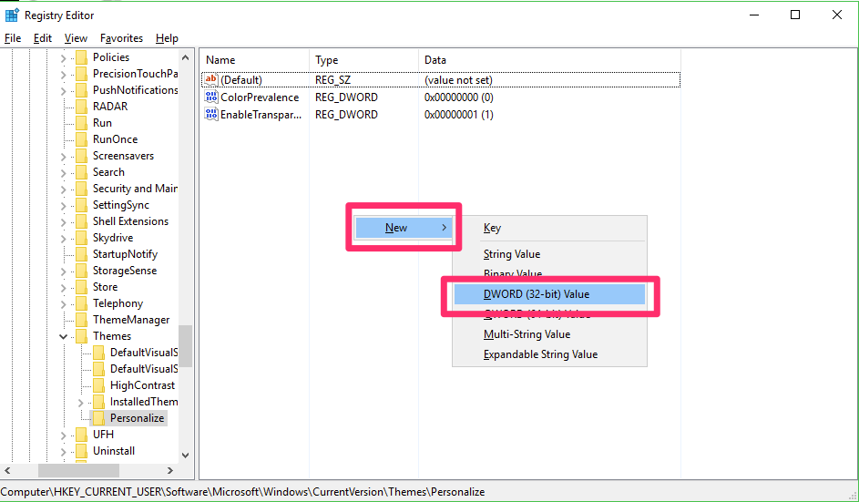Open the New submenu item
859x502 pixels.
(x=402, y=228)
